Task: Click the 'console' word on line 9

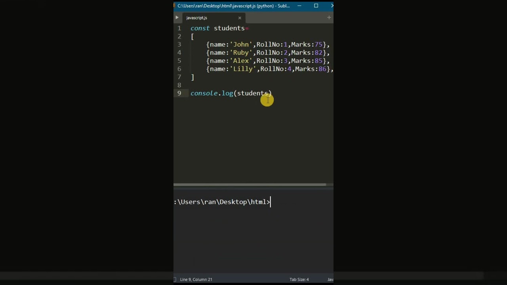Action: pos(204,93)
